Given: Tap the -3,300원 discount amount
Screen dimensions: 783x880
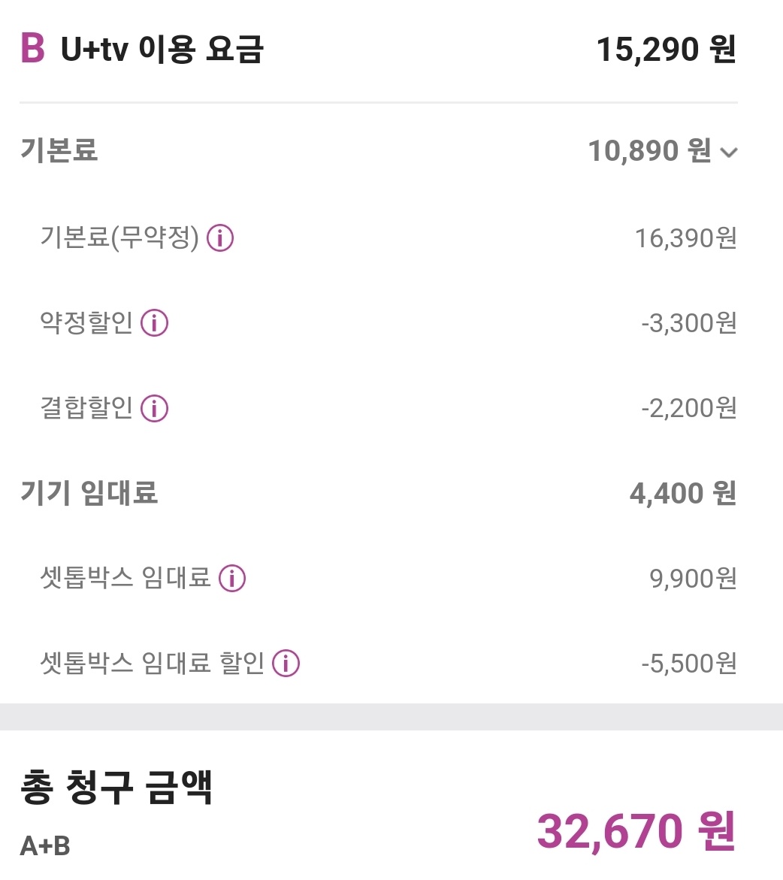Looking at the screenshot, I should pyautogui.click(x=688, y=323).
